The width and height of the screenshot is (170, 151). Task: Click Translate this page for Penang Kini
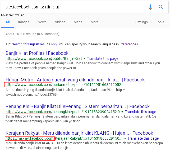click(140, 112)
